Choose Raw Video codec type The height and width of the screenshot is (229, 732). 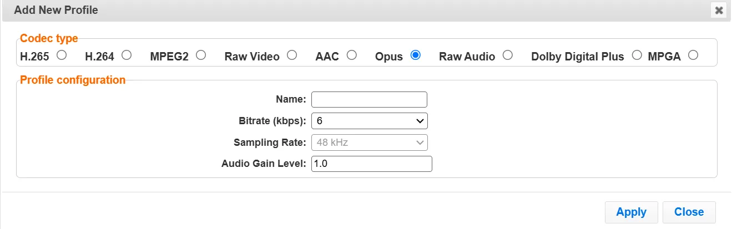coord(292,55)
